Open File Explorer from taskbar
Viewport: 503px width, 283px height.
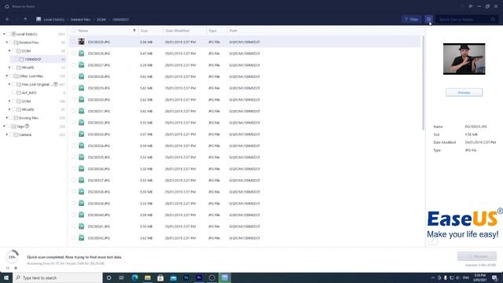(x=148, y=277)
